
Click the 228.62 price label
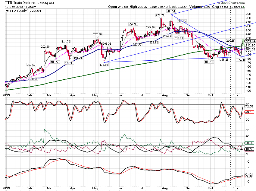coord(154,42)
